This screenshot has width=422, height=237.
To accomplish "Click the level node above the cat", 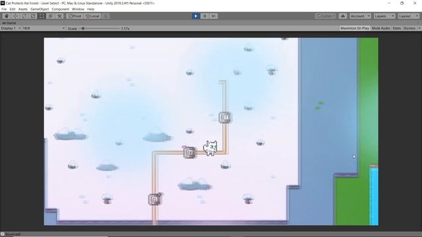I will (225, 117).
